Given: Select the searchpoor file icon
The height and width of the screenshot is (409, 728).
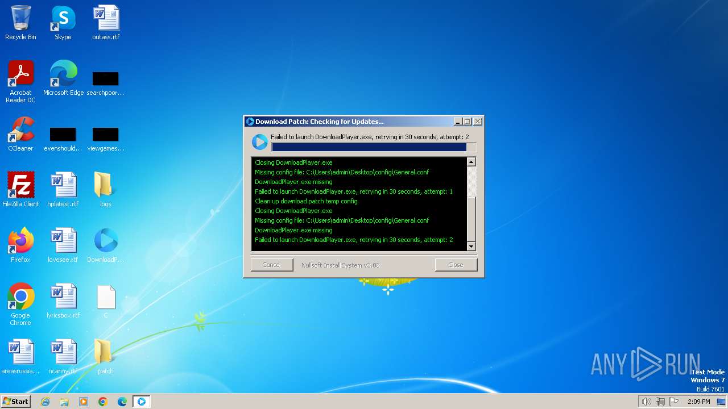Looking at the screenshot, I should pyautogui.click(x=106, y=83).
